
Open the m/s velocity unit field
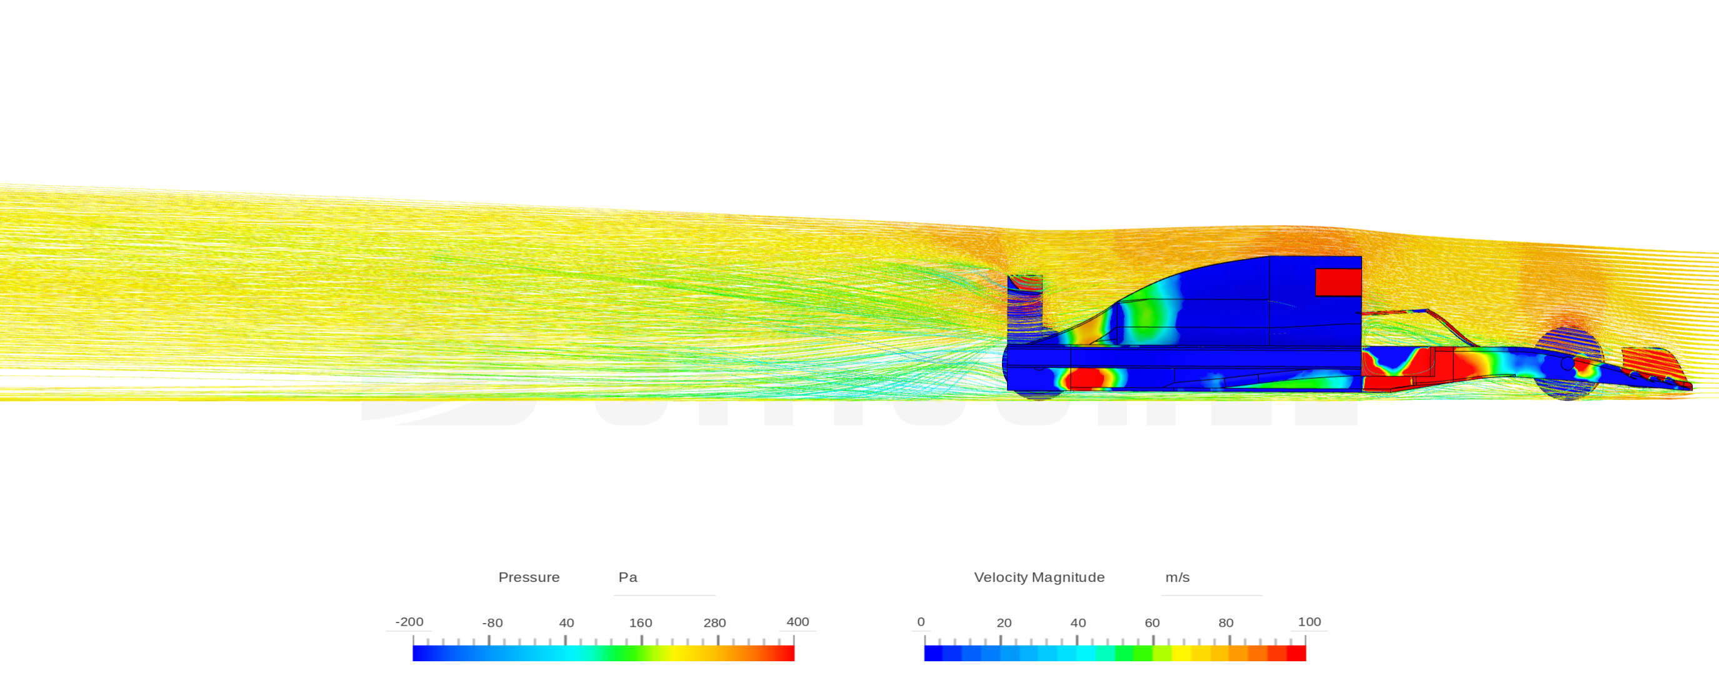(1211, 578)
